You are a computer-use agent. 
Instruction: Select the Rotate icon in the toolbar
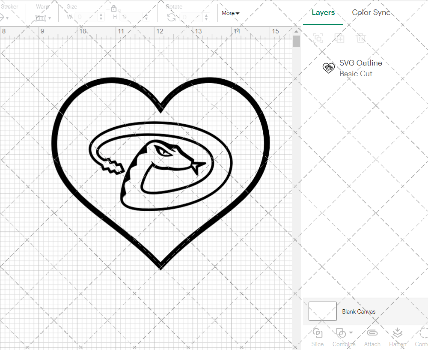tap(171, 16)
